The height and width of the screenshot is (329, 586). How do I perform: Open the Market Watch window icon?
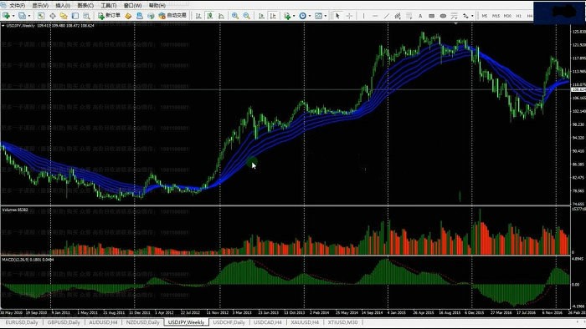coord(41,16)
